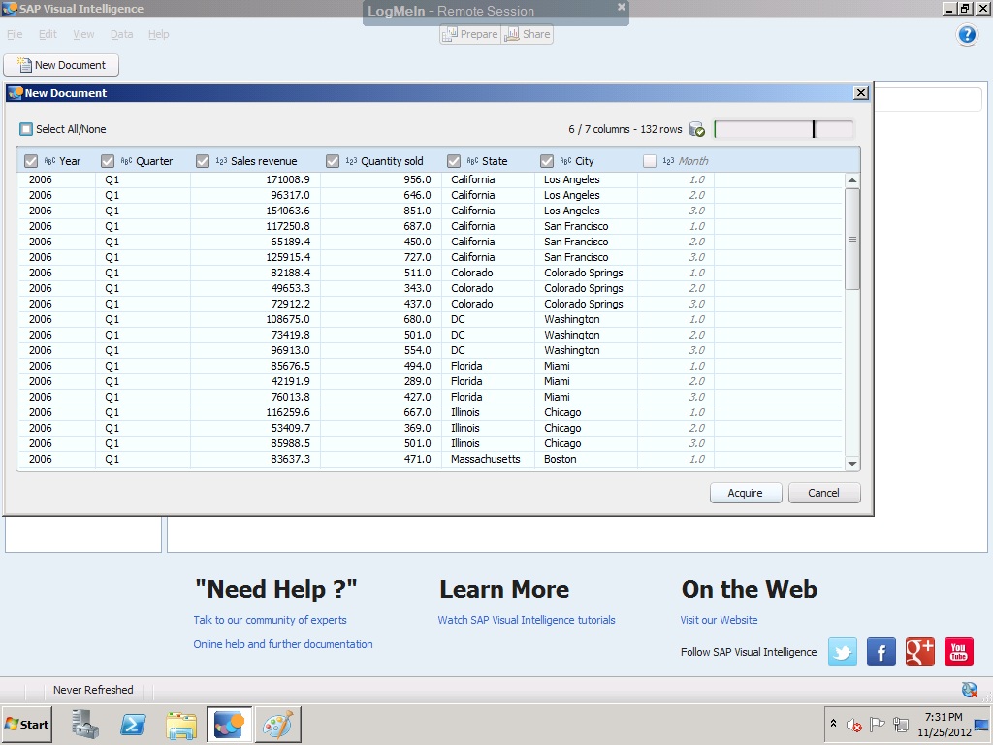Click the tray icon with red x
The image size is (993, 745).
[x=853, y=724]
